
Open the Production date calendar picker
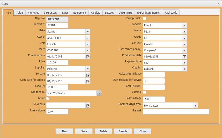pyautogui.click(x=184, y=56)
